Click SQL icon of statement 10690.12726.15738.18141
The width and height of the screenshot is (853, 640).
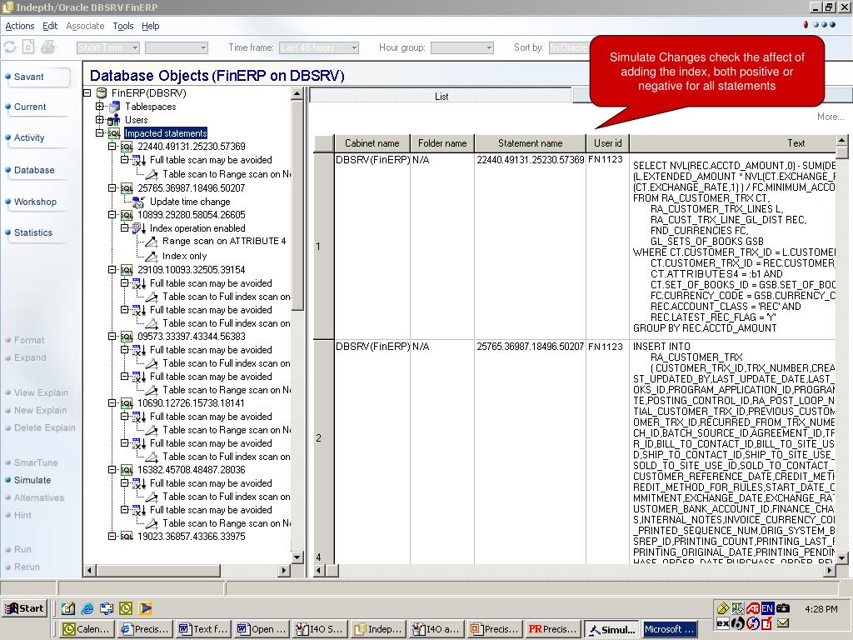127,404
